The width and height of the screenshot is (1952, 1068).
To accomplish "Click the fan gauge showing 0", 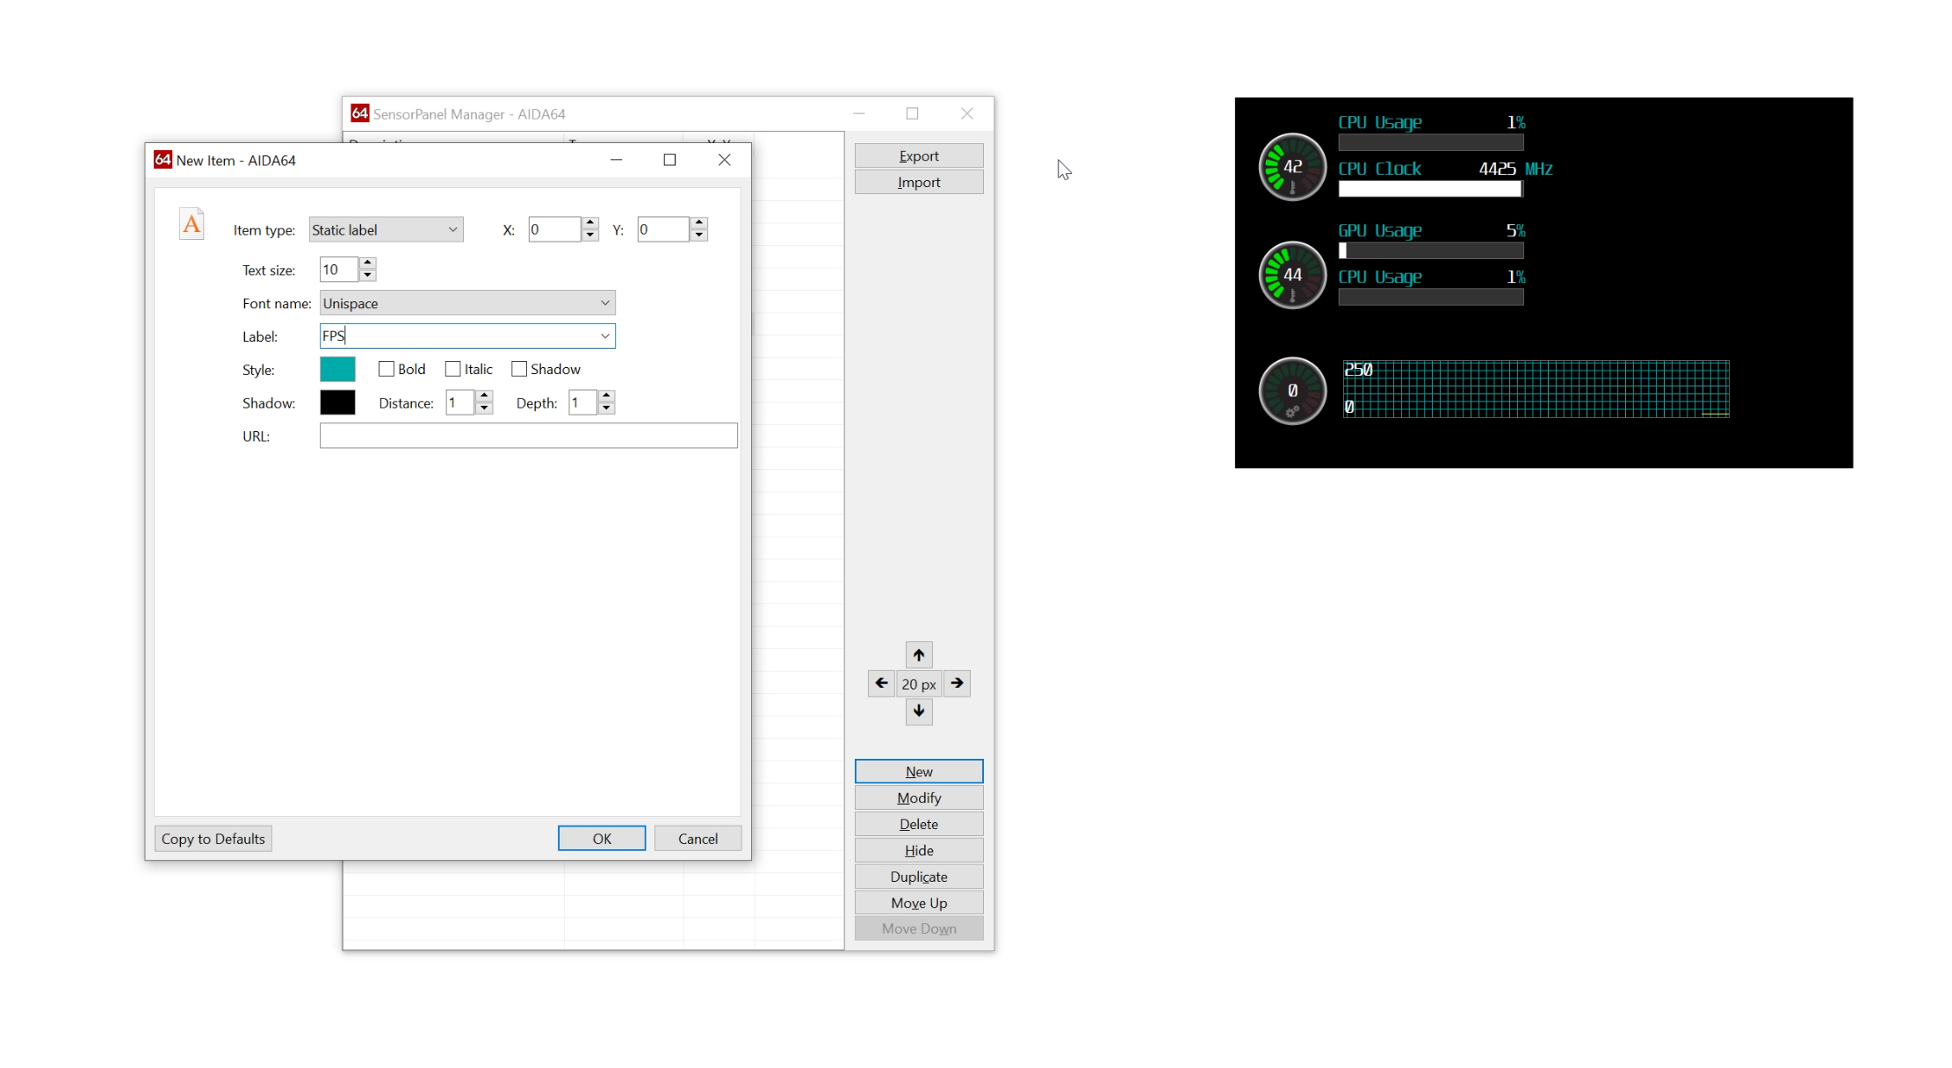I will pos(1291,391).
